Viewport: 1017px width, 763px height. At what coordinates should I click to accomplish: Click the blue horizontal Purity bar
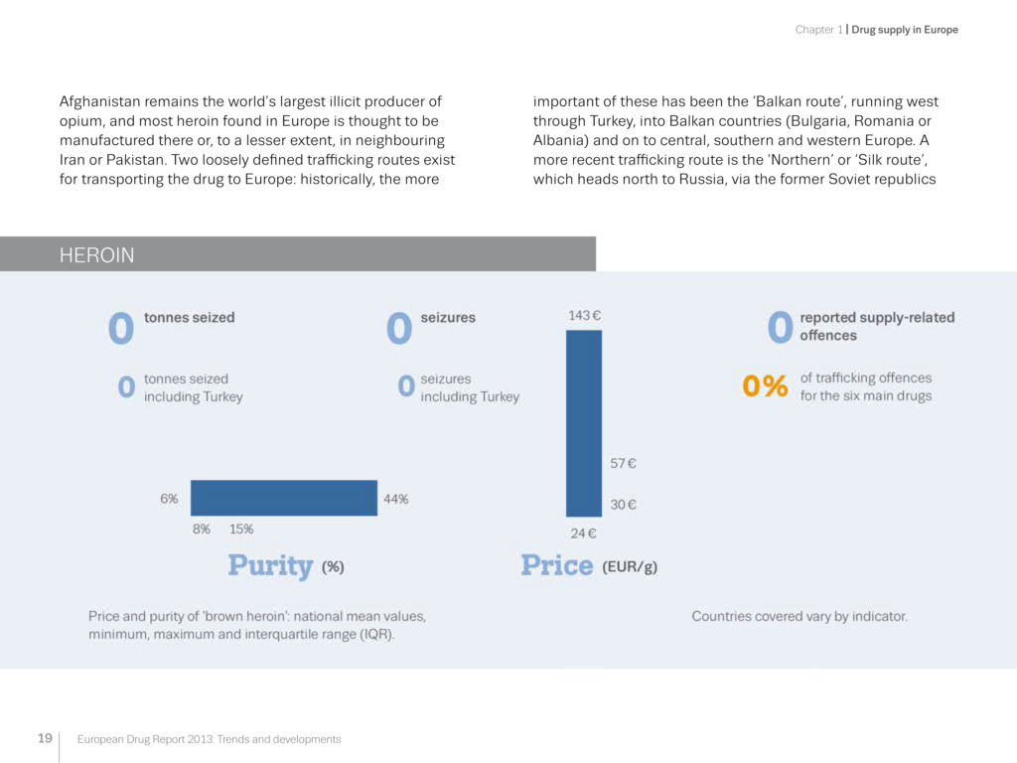click(x=284, y=498)
